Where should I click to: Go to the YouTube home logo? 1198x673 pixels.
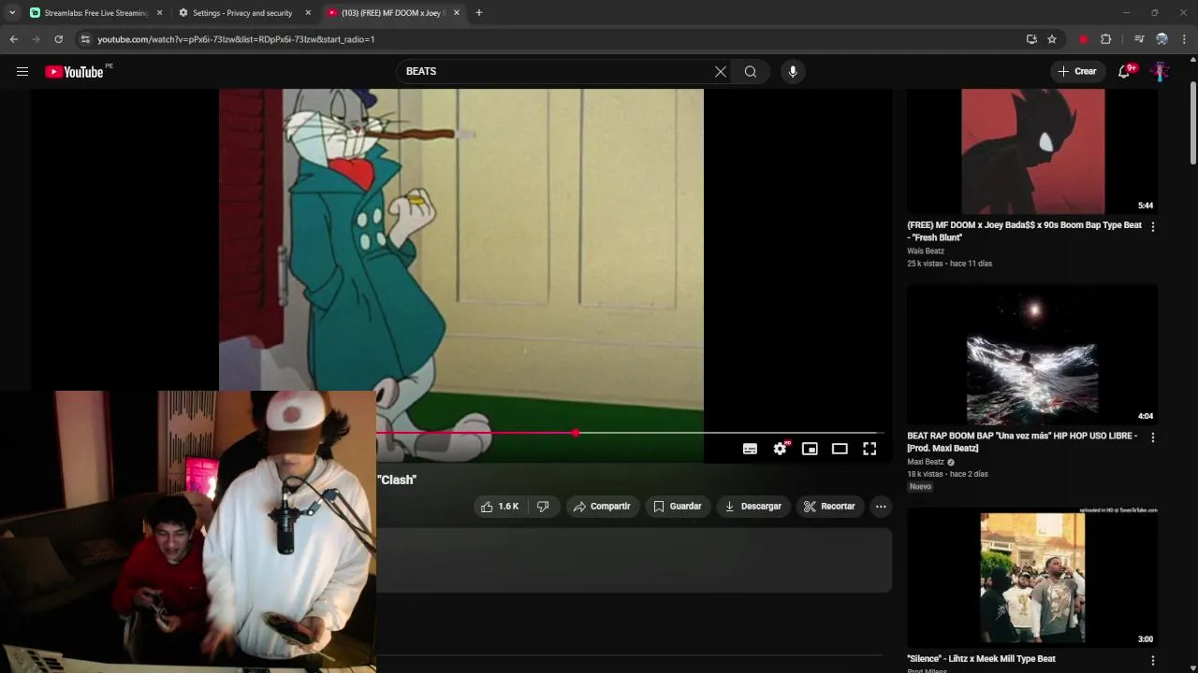click(74, 72)
